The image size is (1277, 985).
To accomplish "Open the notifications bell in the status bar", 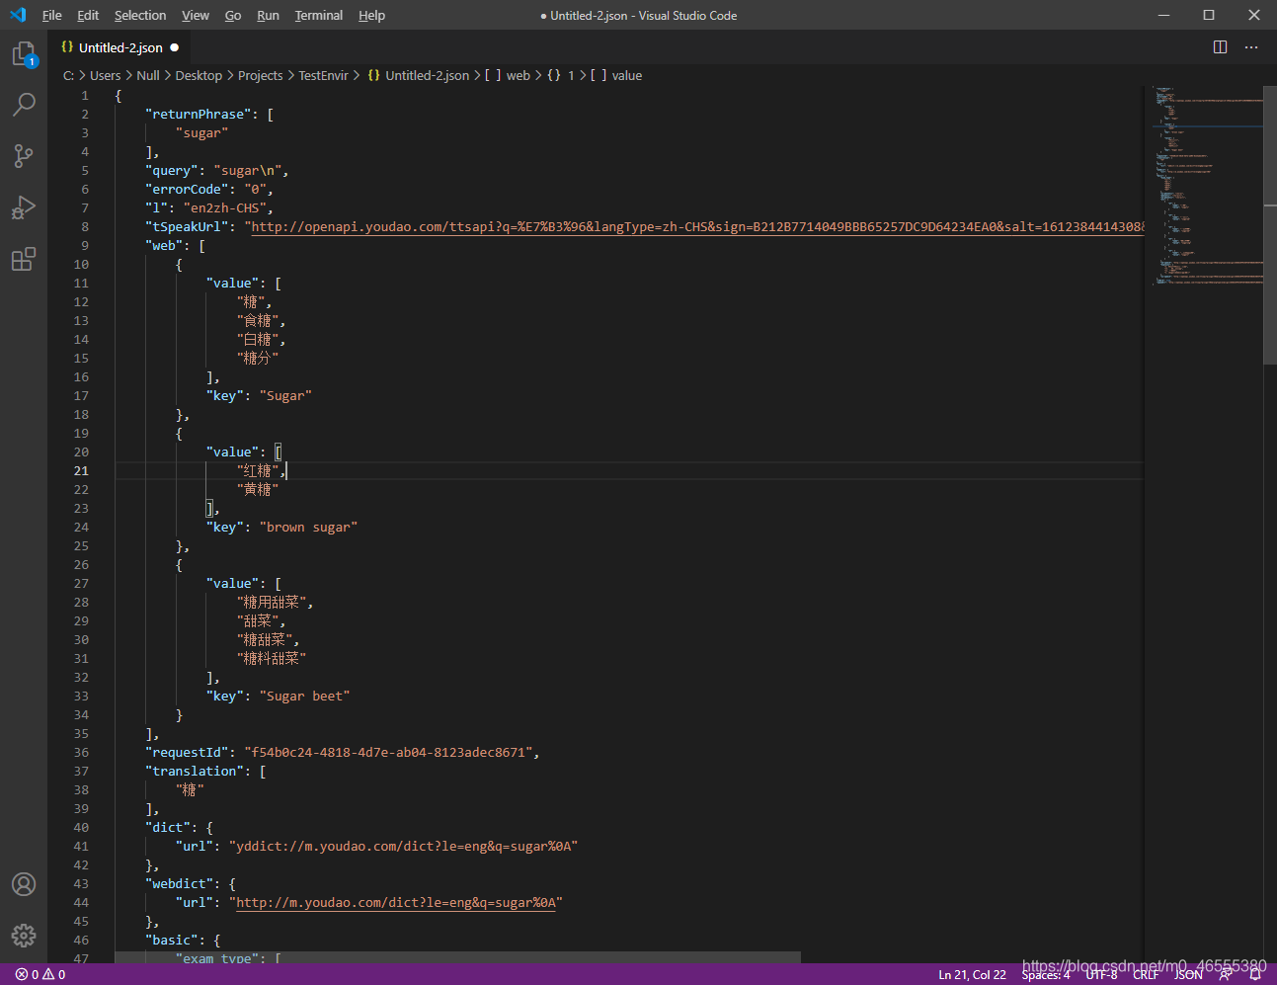I will click(x=1255, y=974).
